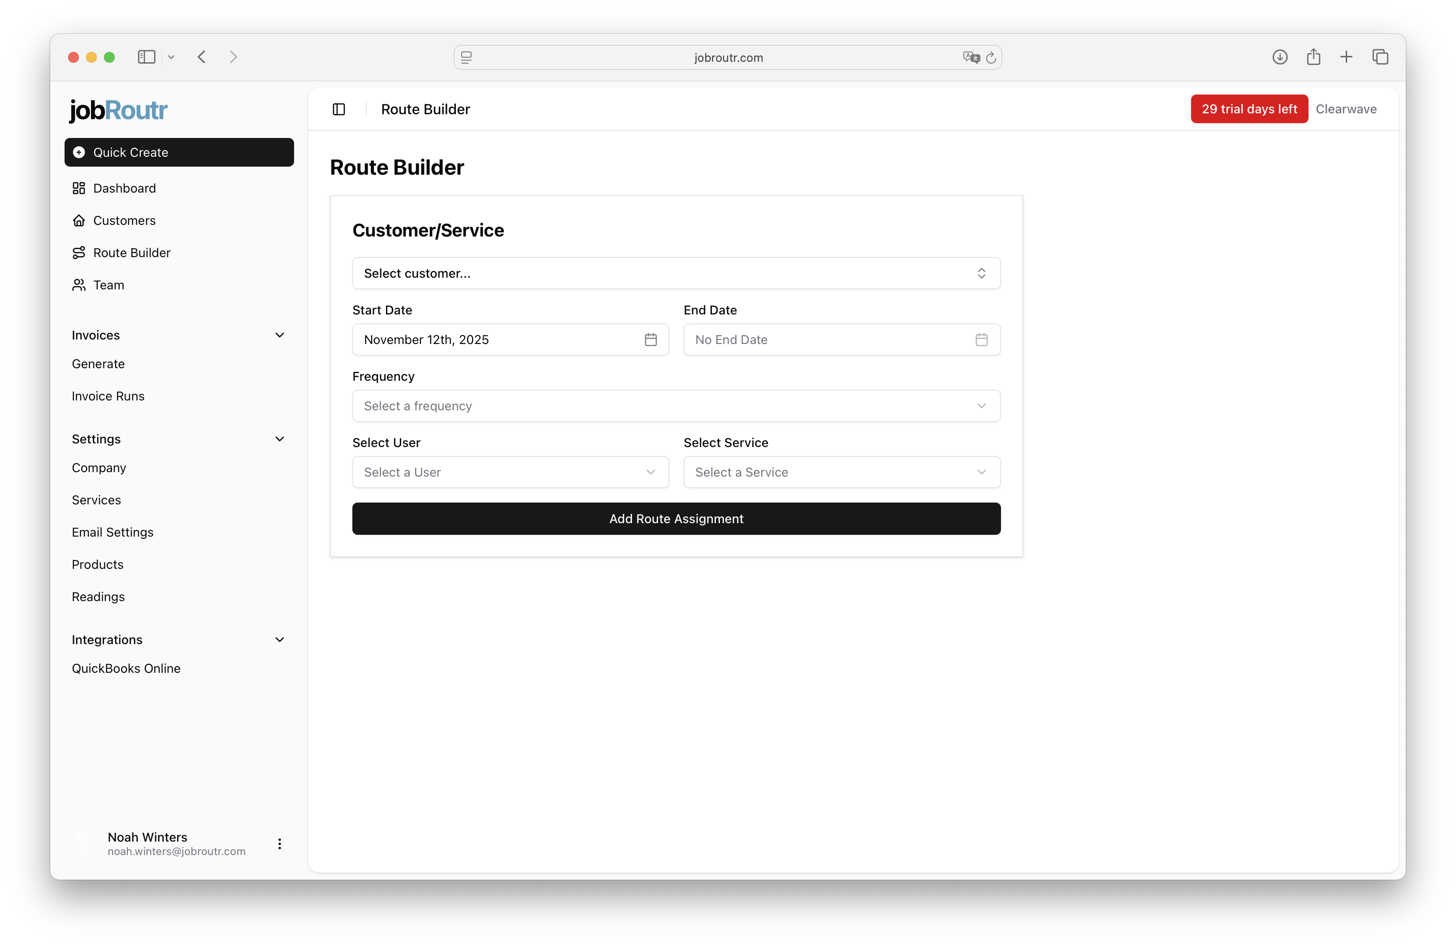The image size is (1456, 946).
Task: Open Quick Create with the plus icon
Action: click(x=79, y=152)
